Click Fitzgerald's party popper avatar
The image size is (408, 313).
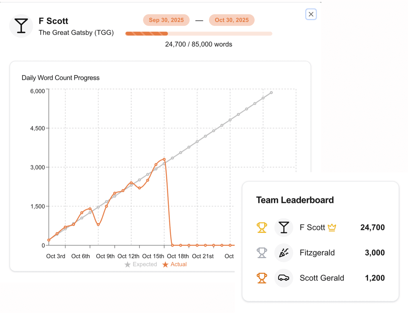(x=284, y=253)
